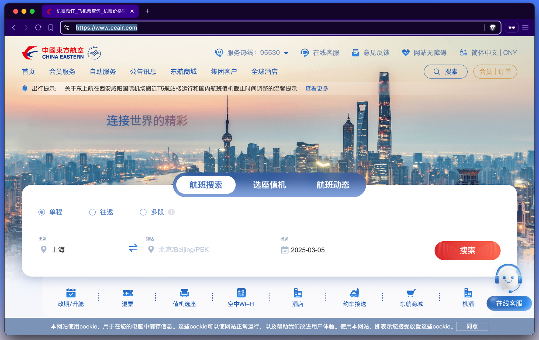The height and width of the screenshot is (340, 539).
Task: Swap departure and arrival cities icon
Action: click(x=133, y=248)
